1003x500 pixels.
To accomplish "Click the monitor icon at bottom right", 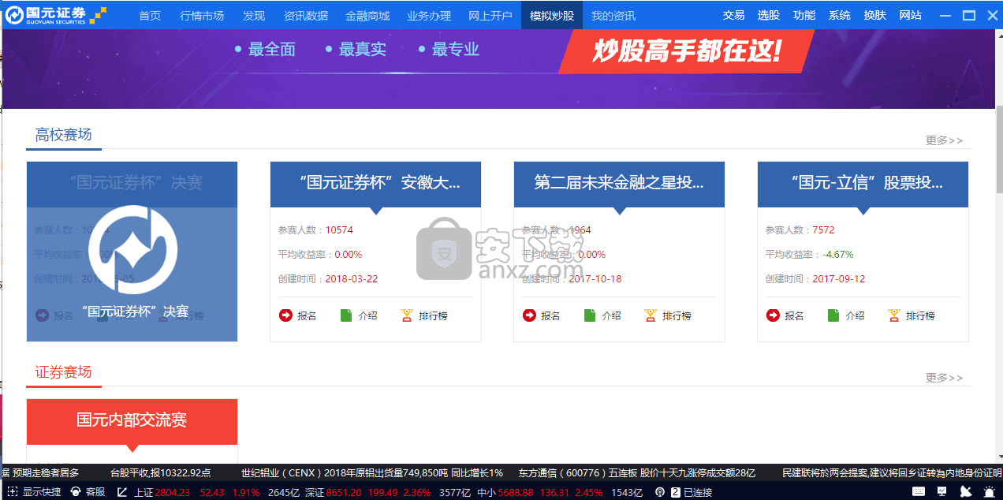I will click(x=941, y=492).
